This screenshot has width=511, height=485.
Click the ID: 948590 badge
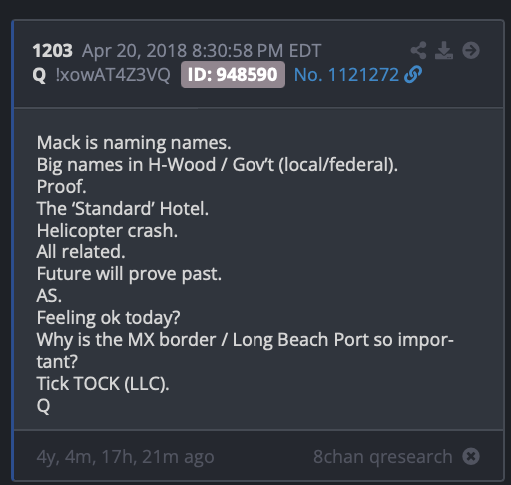pos(233,74)
